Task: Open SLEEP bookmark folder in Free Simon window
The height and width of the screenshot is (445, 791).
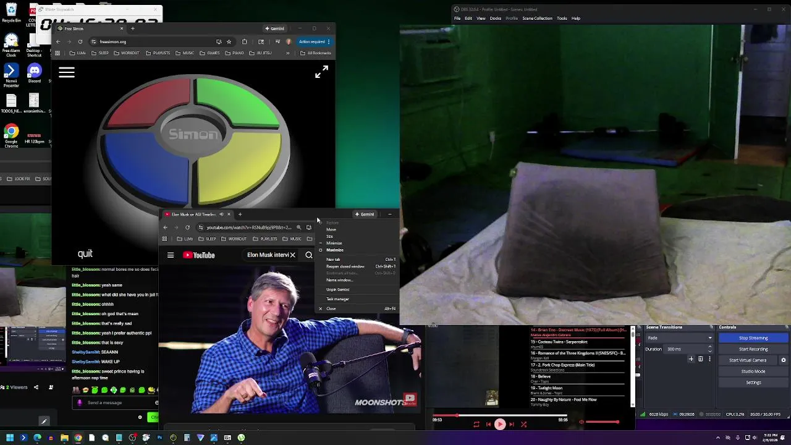Action: (x=101, y=53)
